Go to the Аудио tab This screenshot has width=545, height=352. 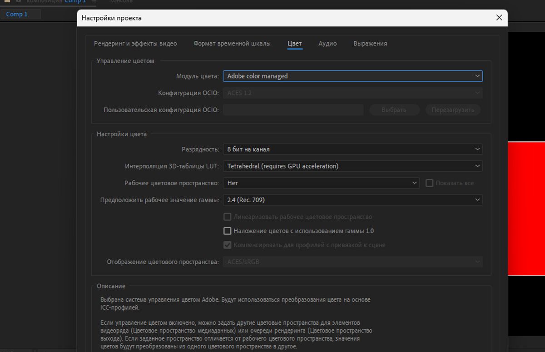[x=327, y=44]
